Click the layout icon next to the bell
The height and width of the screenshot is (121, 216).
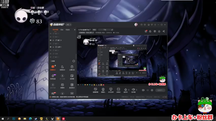[155, 31]
